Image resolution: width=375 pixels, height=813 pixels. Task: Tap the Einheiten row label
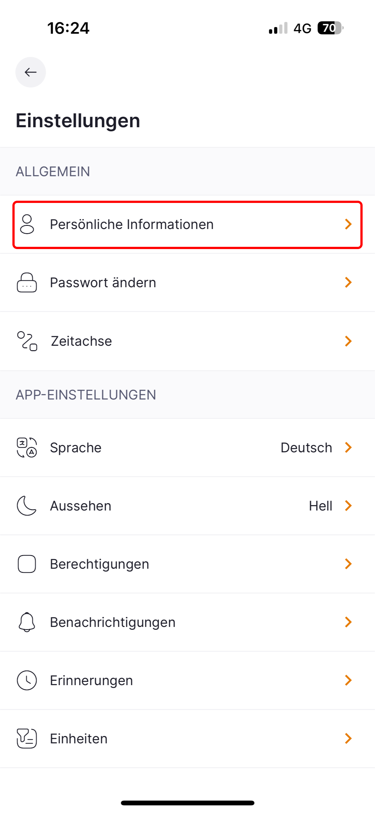point(79,739)
